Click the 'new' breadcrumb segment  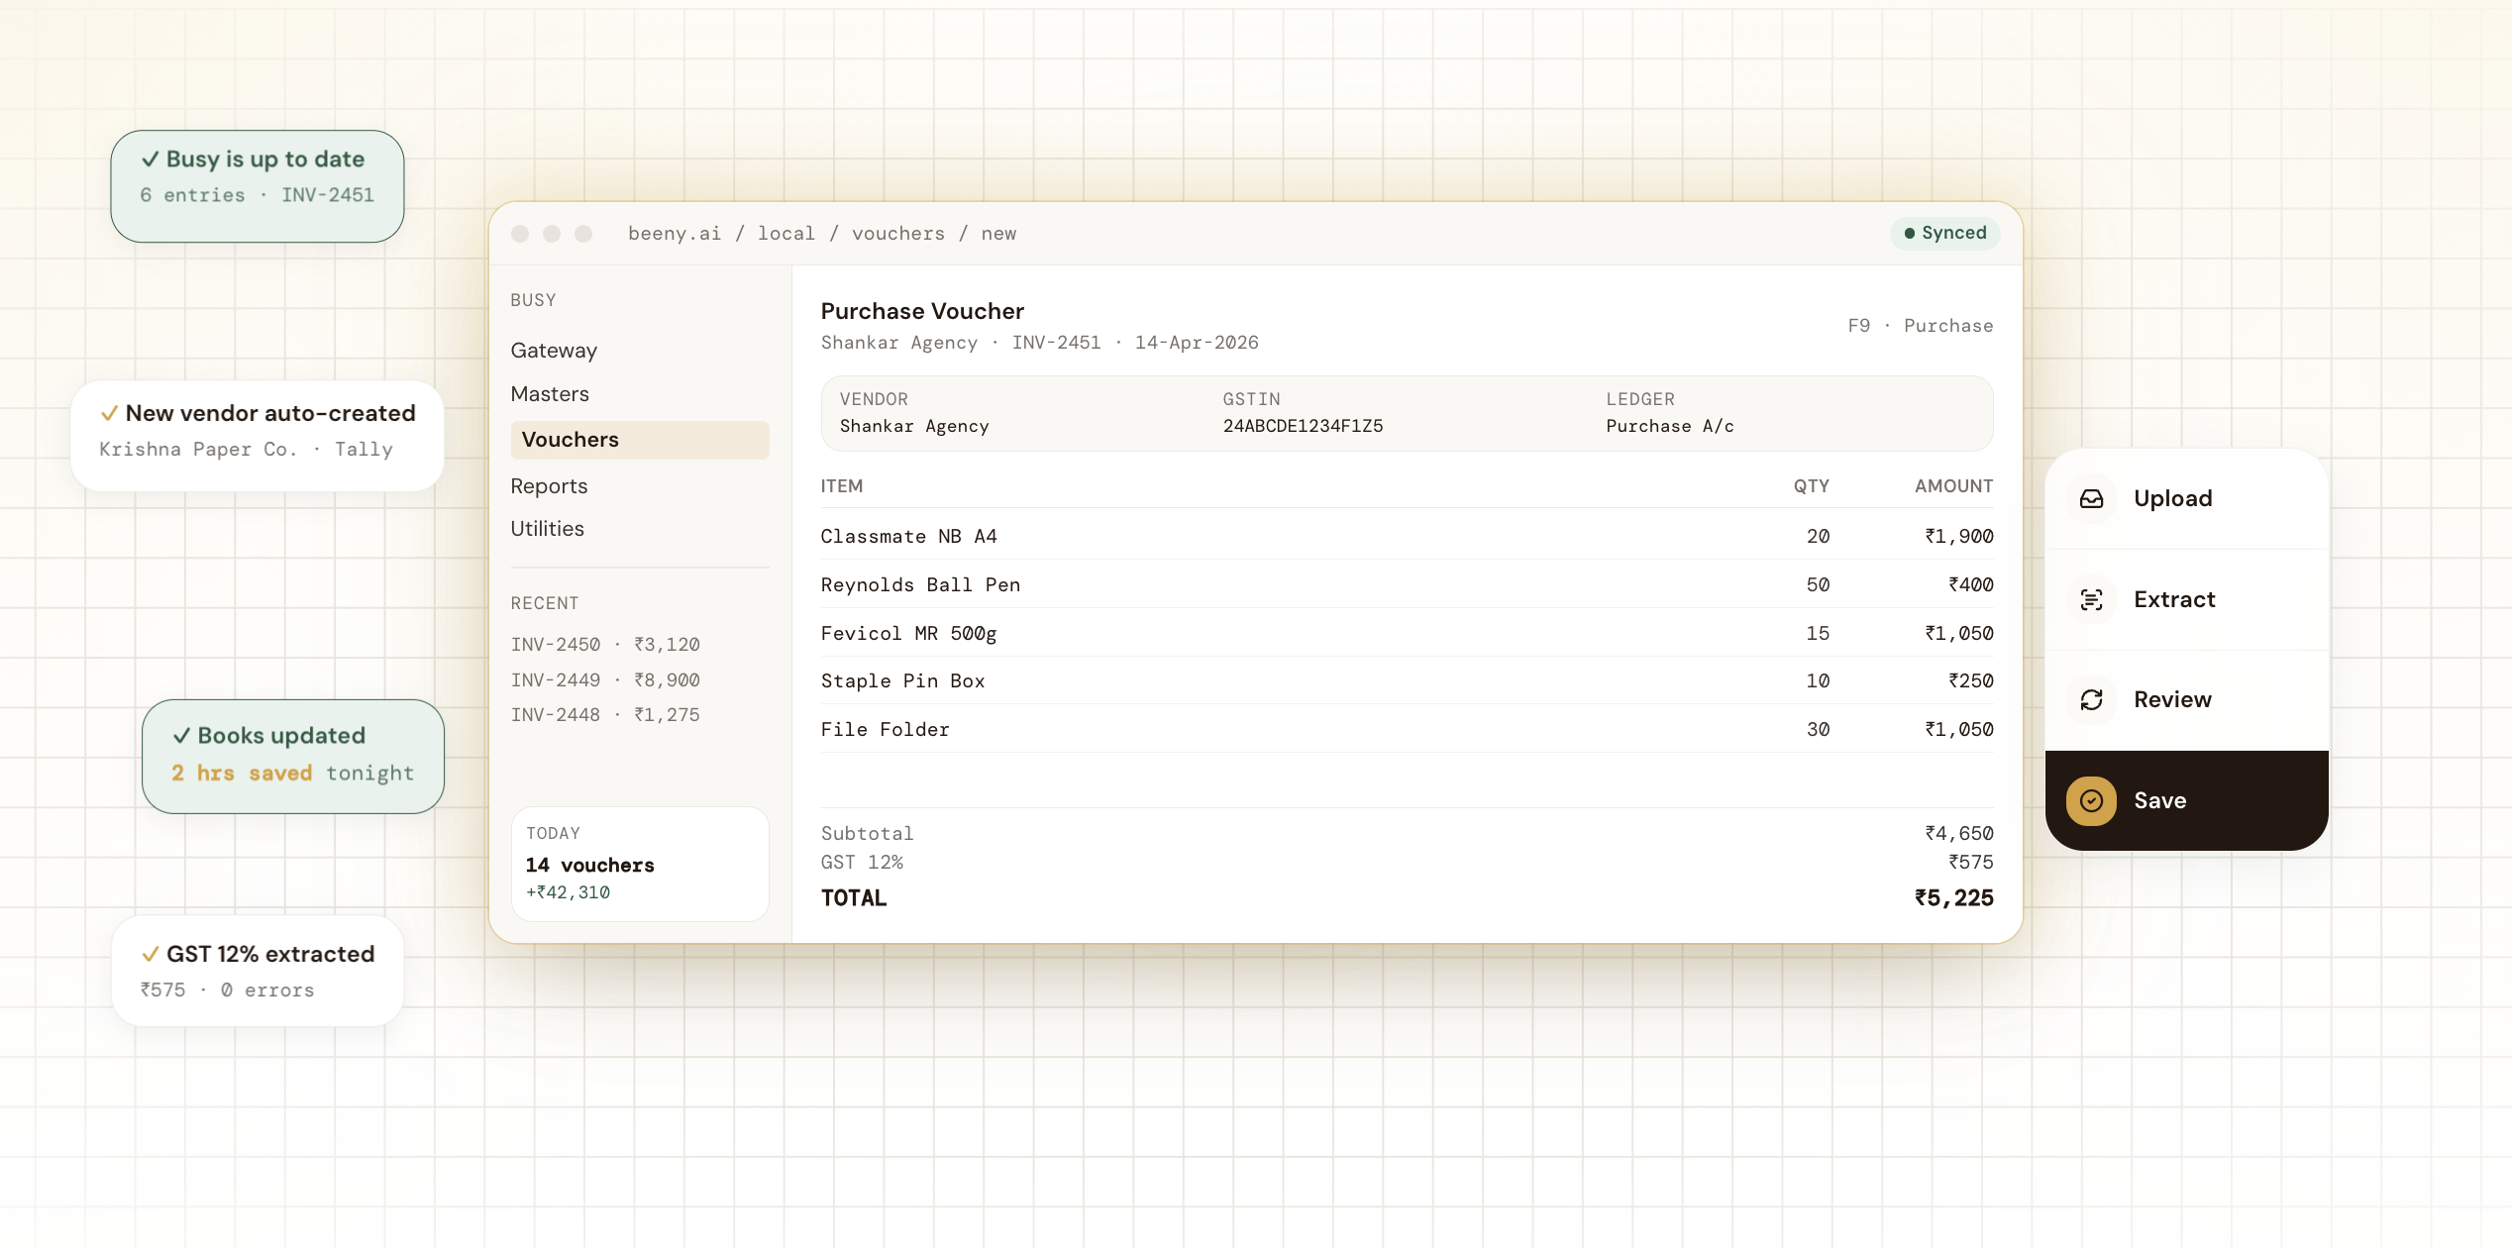click(x=998, y=234)
